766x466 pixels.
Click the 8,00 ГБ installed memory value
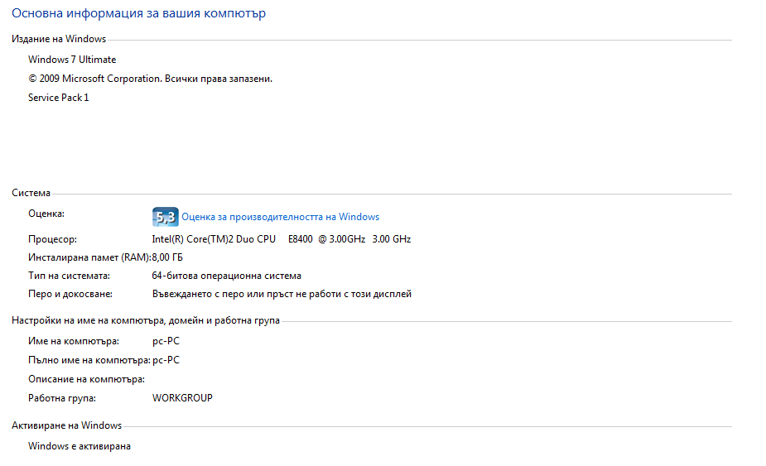click(167, 257)
